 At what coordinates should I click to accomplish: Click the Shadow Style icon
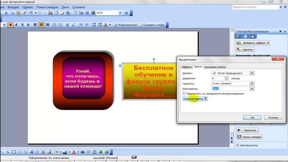(100, 152)
